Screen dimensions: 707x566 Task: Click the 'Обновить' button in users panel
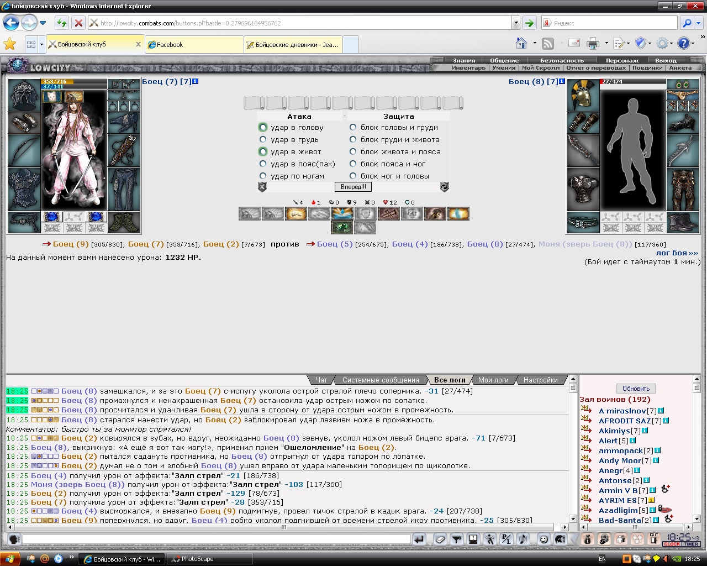[636, 389]
